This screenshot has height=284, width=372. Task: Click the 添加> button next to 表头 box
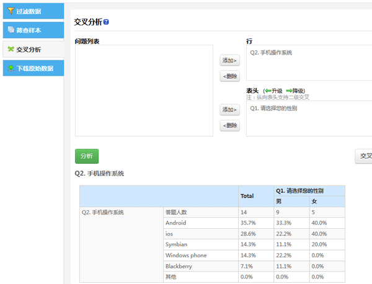click(x=229, y=110)
